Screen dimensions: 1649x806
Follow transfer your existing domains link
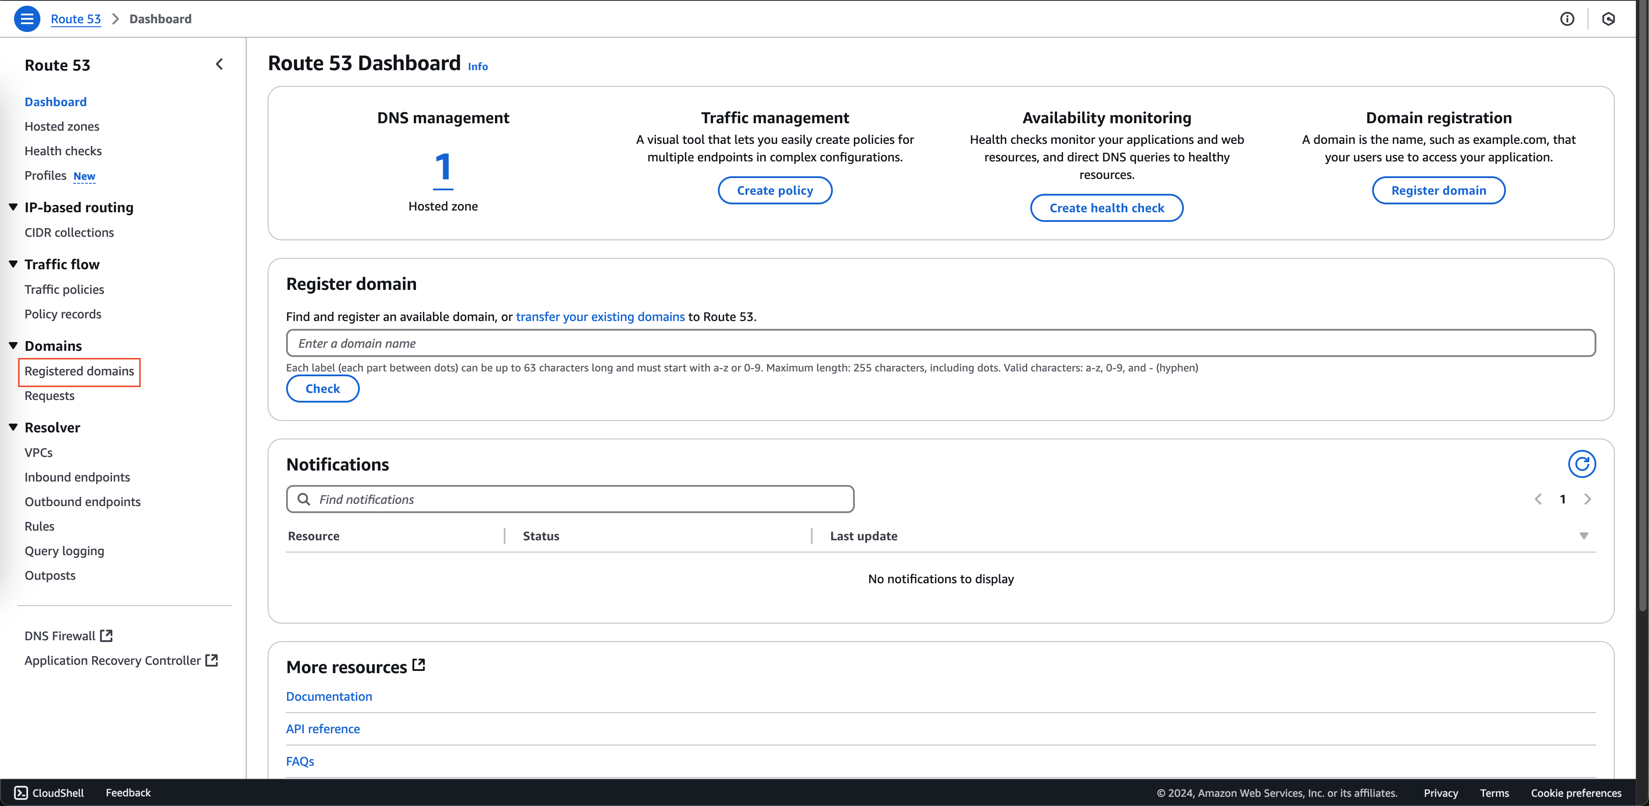coord(600,317)
